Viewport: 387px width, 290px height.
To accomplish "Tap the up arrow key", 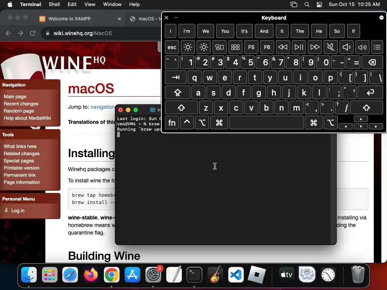I will point(361,119).
